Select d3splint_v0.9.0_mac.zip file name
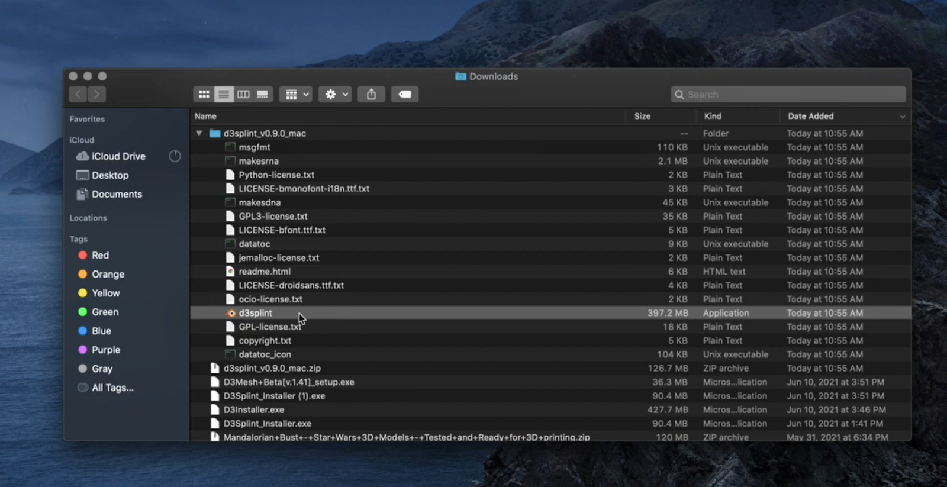This screenshot has height=487, width=947. [272, 368]
